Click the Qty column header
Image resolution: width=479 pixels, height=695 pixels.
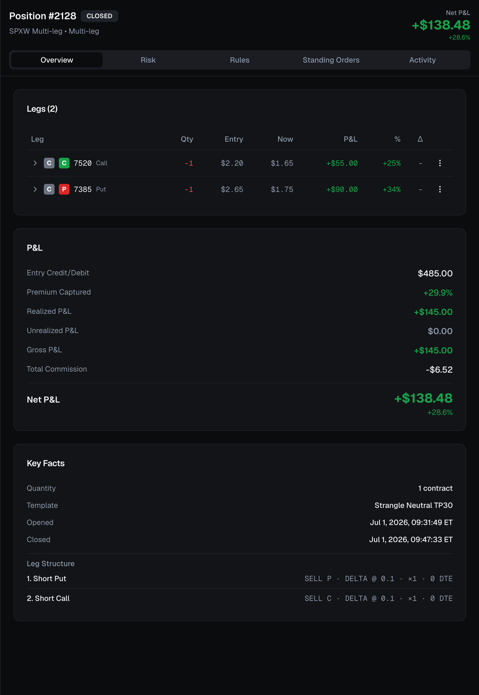[x=187, y=139]
